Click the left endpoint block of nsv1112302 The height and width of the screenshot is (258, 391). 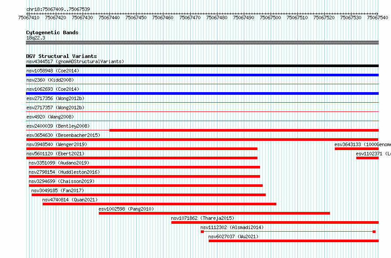point(202,232)
